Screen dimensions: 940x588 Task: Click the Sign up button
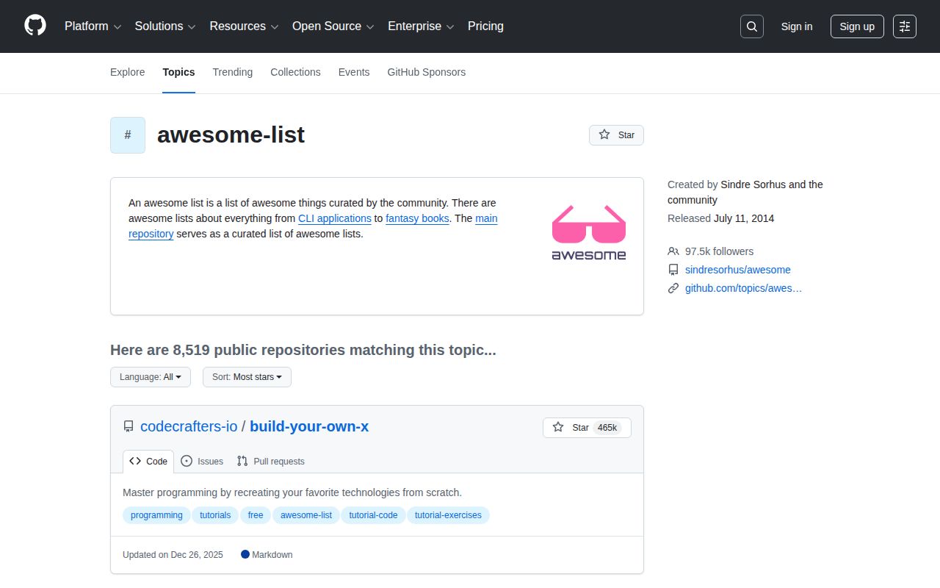click(857, 26)
